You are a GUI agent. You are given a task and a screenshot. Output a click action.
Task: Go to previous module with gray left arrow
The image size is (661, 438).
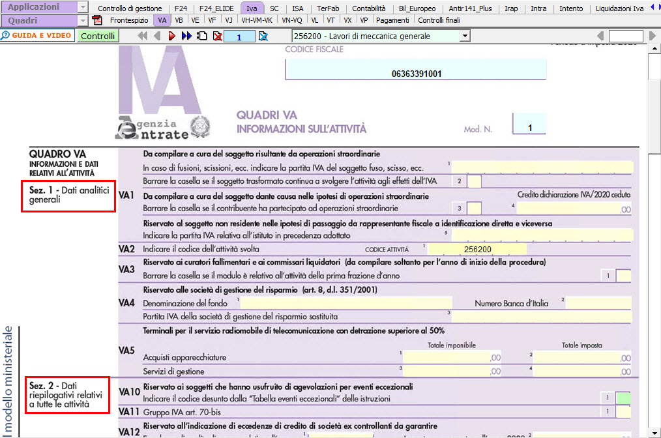(x=157, y=36)
